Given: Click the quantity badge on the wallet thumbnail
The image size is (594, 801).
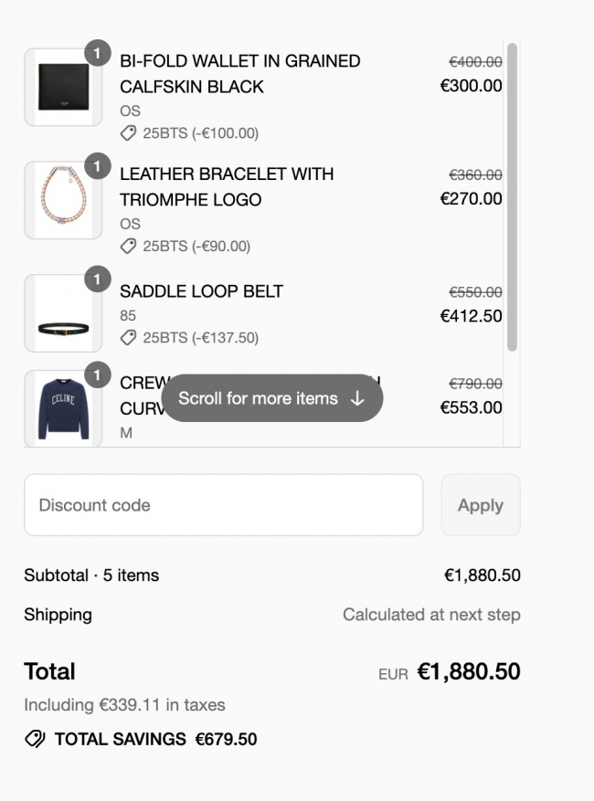Looking at the screenshot, I should [98, 53].
